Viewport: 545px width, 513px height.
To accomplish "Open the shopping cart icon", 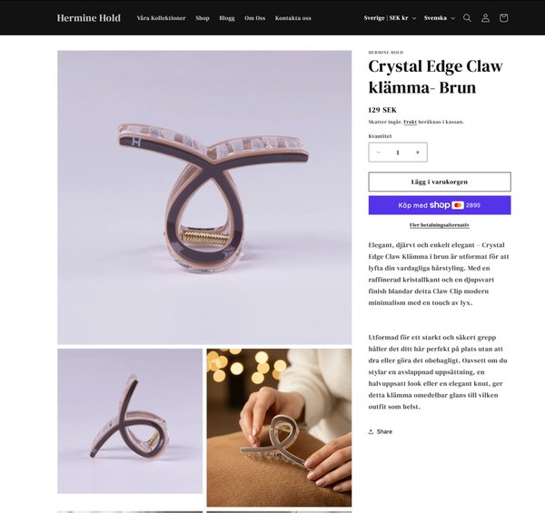I will pos(503,18).
